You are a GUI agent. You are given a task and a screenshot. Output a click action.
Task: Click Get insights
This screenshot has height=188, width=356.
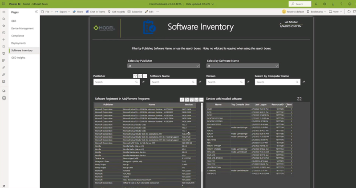click(116, 12)
